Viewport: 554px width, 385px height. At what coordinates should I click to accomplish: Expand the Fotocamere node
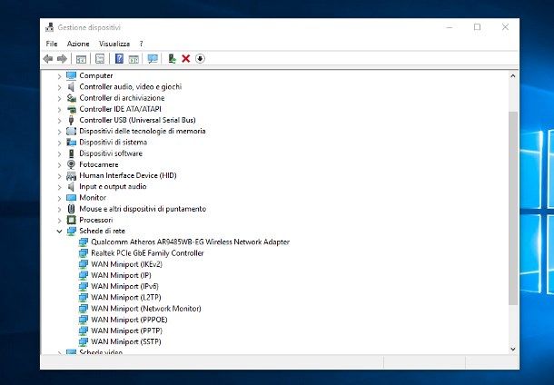[x=59, y=165]
